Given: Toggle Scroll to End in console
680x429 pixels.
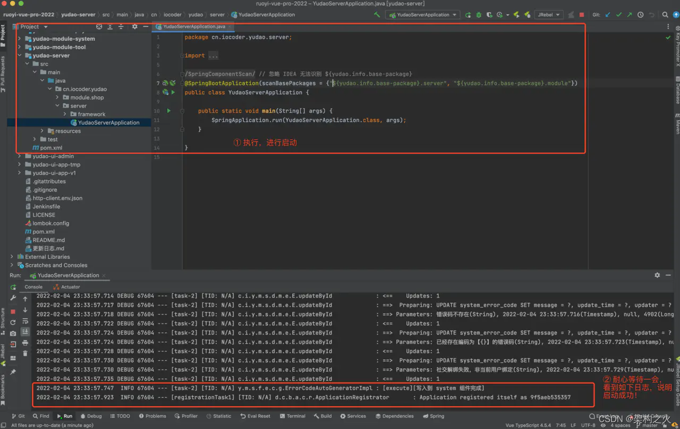Looking at the screenshot, I should [x=25, y=332].
